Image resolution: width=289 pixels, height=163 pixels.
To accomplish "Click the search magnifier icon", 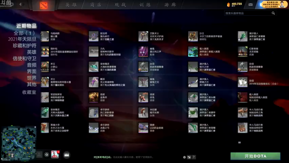I will pos(273,13).
